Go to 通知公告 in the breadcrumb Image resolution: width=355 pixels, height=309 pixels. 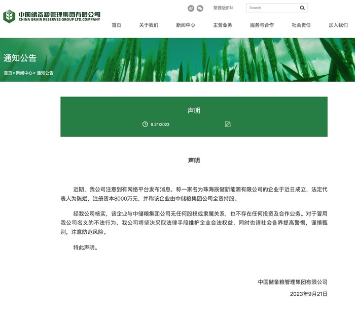click(45, 73)
